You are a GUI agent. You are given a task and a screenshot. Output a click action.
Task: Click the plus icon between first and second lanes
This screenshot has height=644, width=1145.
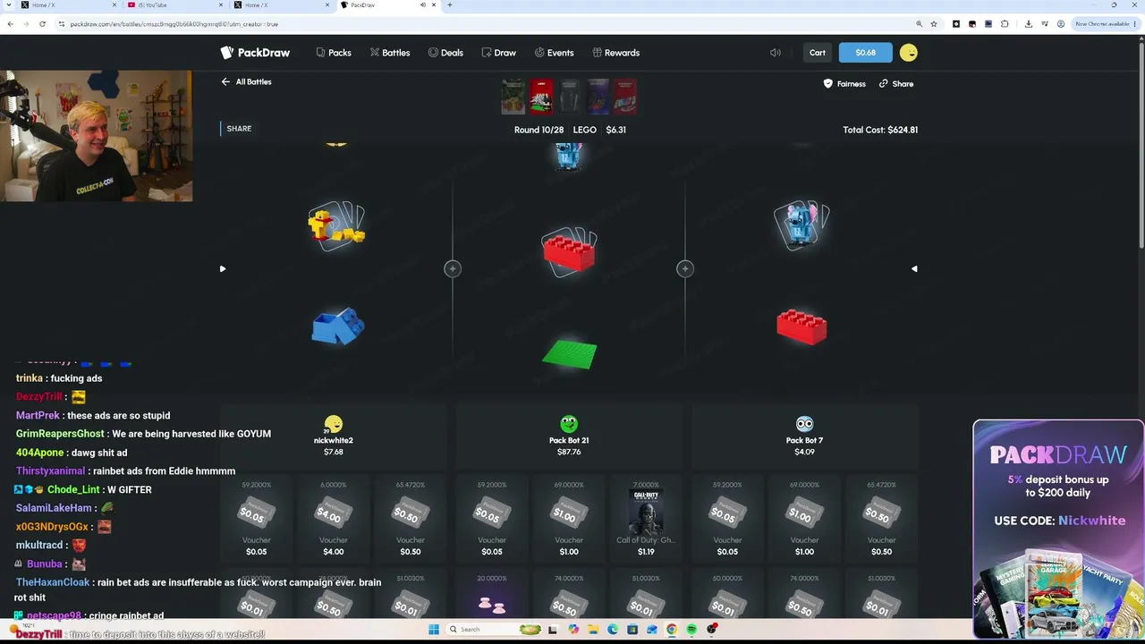[x=453, y=268]
